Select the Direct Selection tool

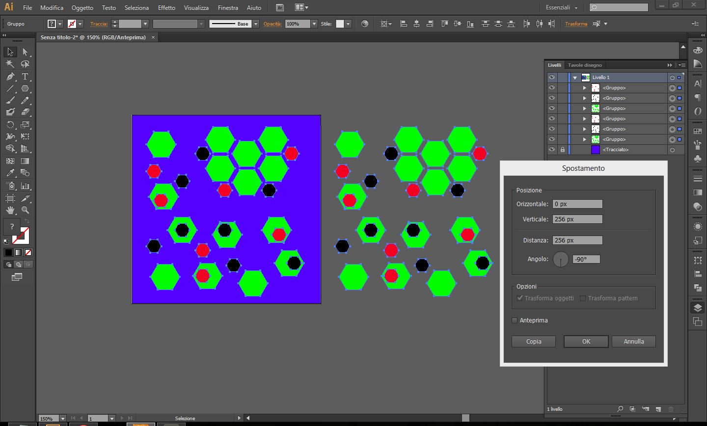click(25, 52)
